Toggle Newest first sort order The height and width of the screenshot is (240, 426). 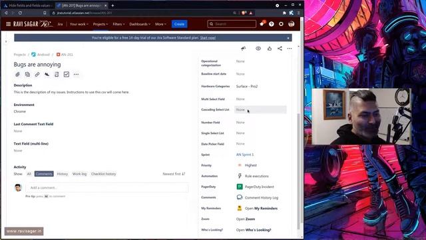point(174,174)
